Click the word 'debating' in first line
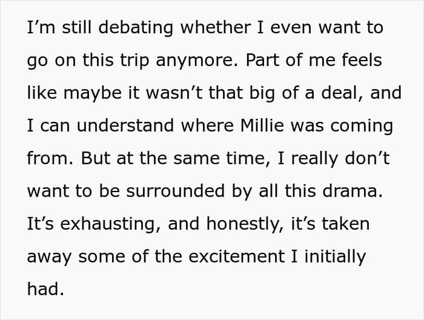This screenshot has width=424, height=320. click(136, 28)
